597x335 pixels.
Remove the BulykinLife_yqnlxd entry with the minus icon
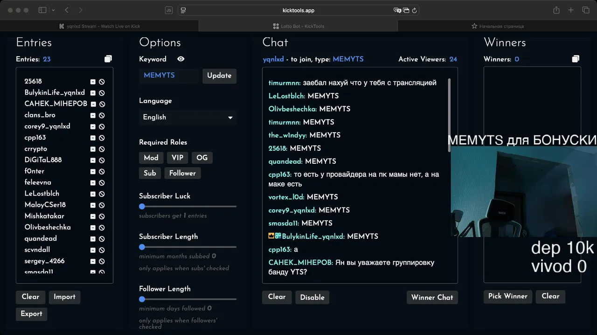(x=93, y=93)
